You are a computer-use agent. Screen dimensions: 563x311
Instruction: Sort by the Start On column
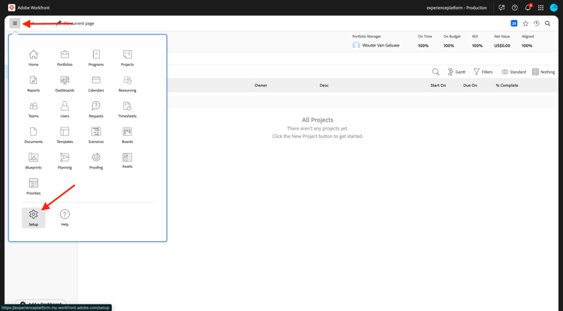coord(438,85)
